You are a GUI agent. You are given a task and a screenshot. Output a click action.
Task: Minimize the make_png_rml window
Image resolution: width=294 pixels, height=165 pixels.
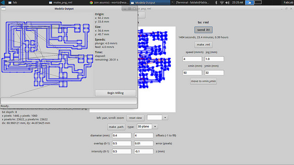click(282, 9)
